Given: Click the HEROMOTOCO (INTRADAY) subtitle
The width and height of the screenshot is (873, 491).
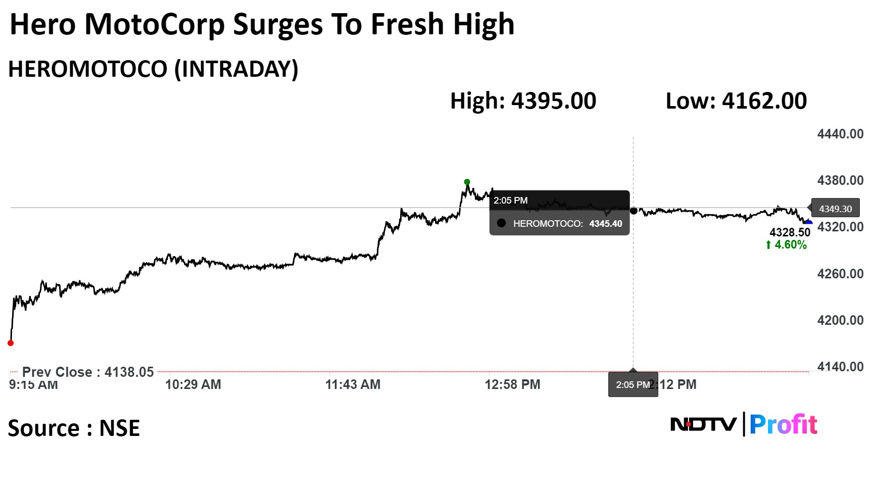Looking at the screenshot, I should pos(153,69).
